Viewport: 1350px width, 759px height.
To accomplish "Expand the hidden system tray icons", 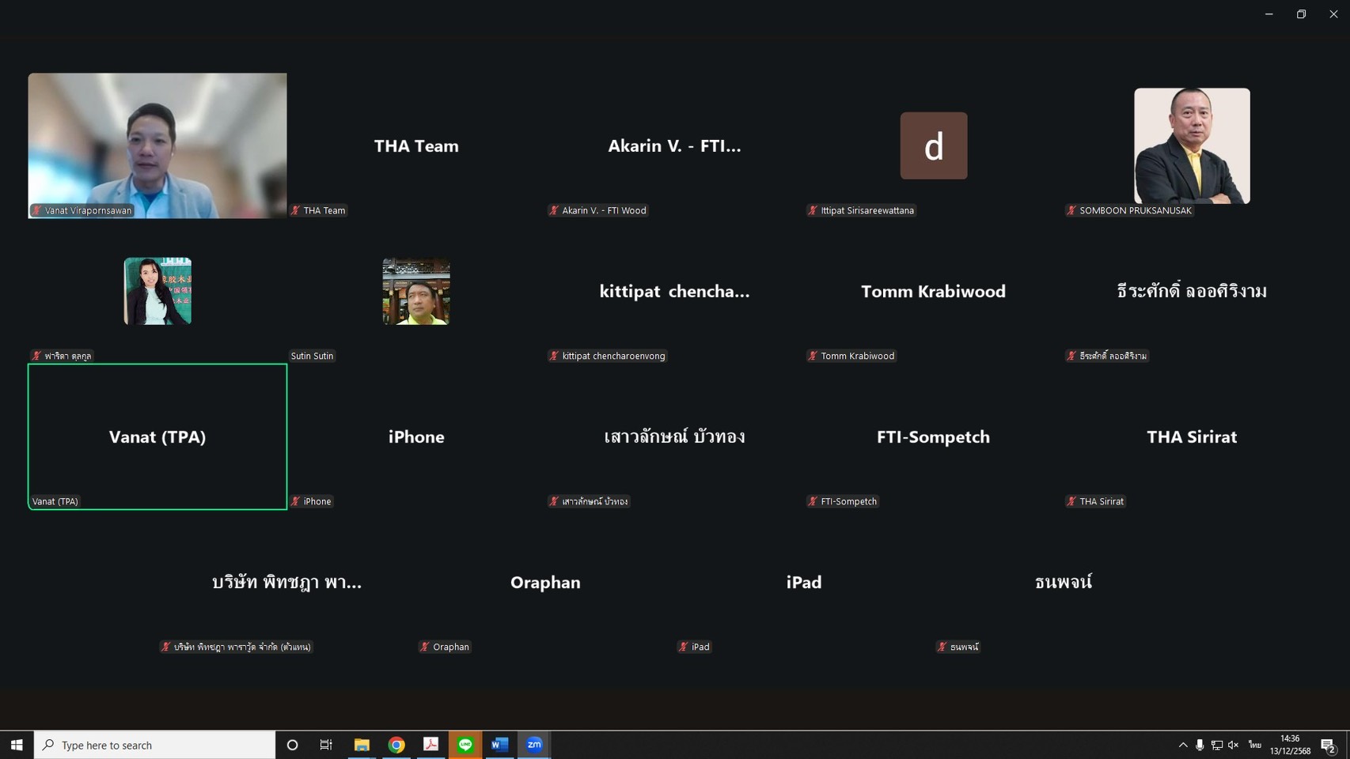I will point(1183,745).
